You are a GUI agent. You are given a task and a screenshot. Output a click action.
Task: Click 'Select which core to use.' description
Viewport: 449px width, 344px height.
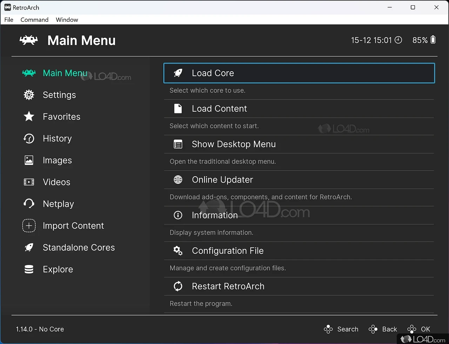tap(207, 90)
